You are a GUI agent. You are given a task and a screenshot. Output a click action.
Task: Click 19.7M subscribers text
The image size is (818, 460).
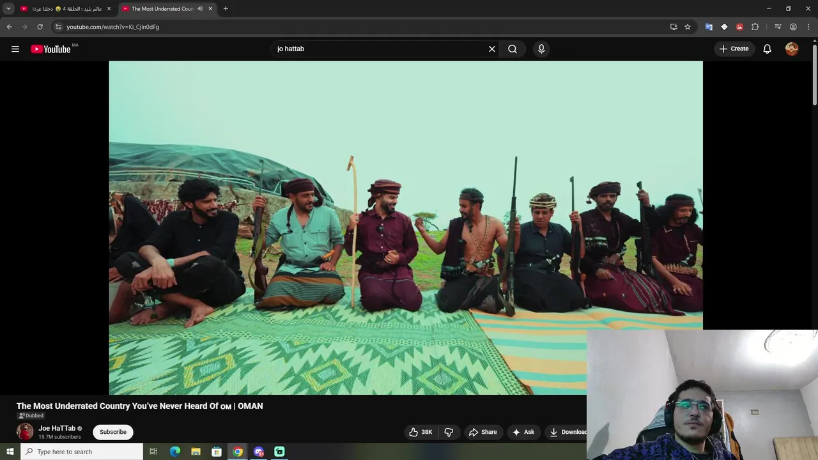[x=59, y=437]
